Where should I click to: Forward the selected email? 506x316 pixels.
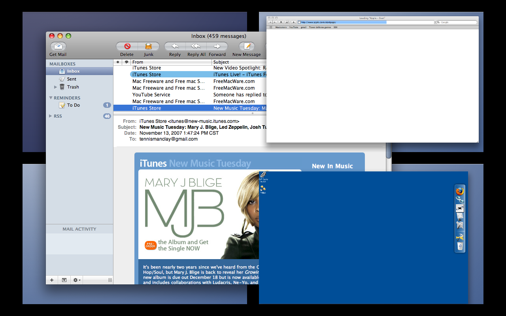coord(217,46)
